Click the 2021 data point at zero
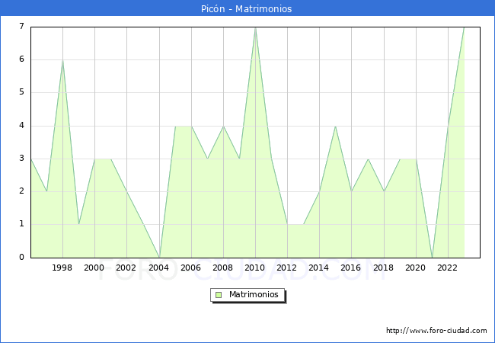The width and height of the screenshot is (495, 343). [x=433, y=257]
